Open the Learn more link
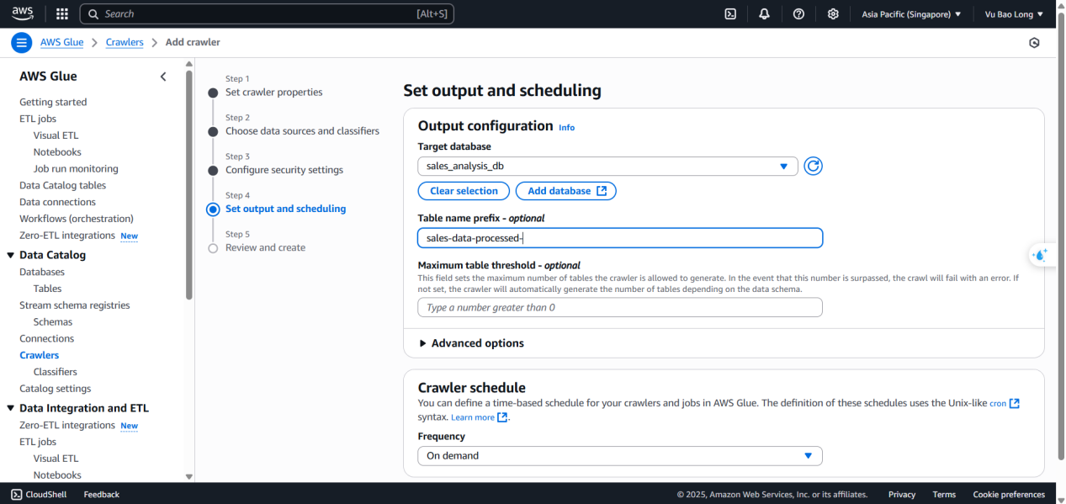 pos(479,417)
